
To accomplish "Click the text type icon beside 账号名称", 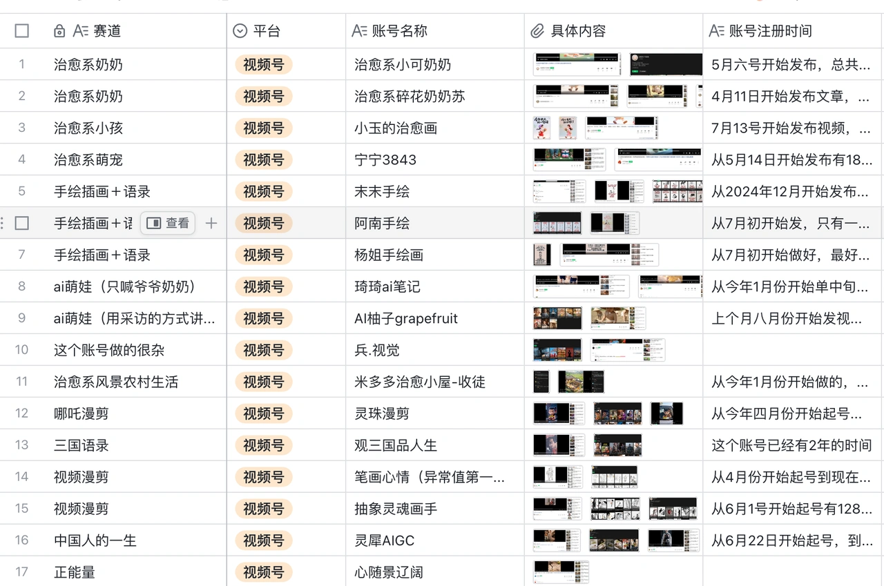I will (358, 30).
